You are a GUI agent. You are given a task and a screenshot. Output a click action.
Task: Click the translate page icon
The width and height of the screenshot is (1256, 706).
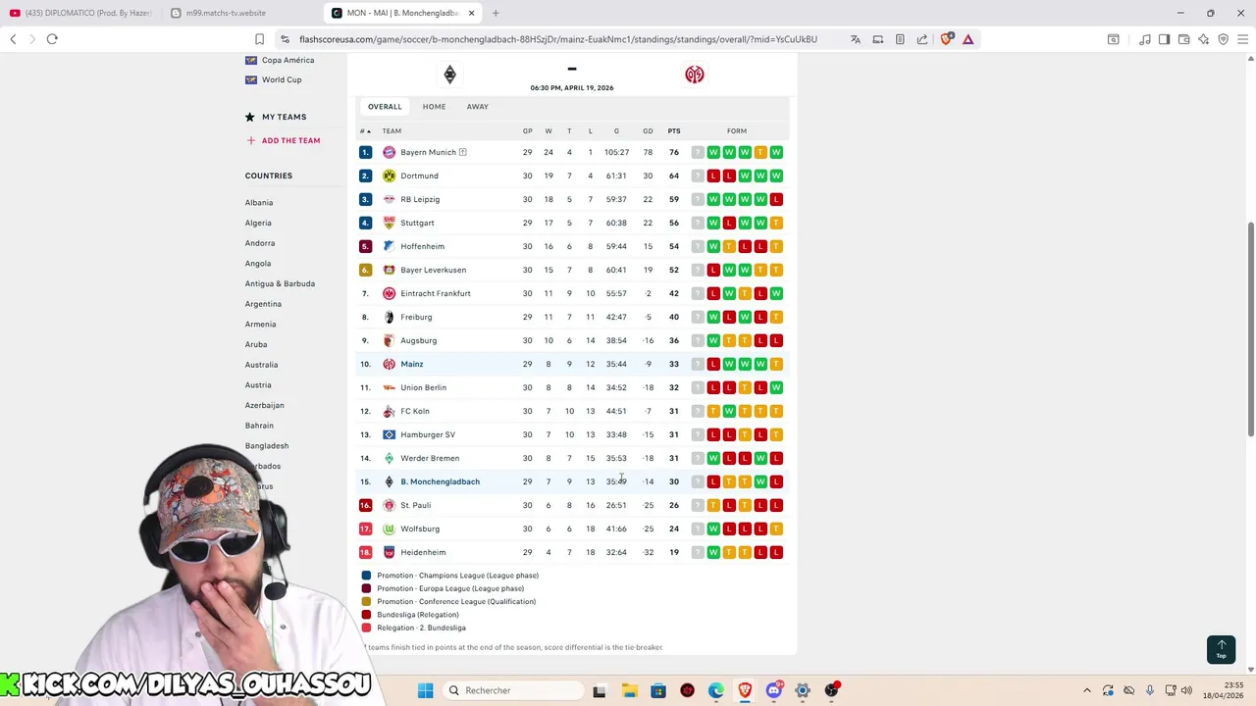856,39
